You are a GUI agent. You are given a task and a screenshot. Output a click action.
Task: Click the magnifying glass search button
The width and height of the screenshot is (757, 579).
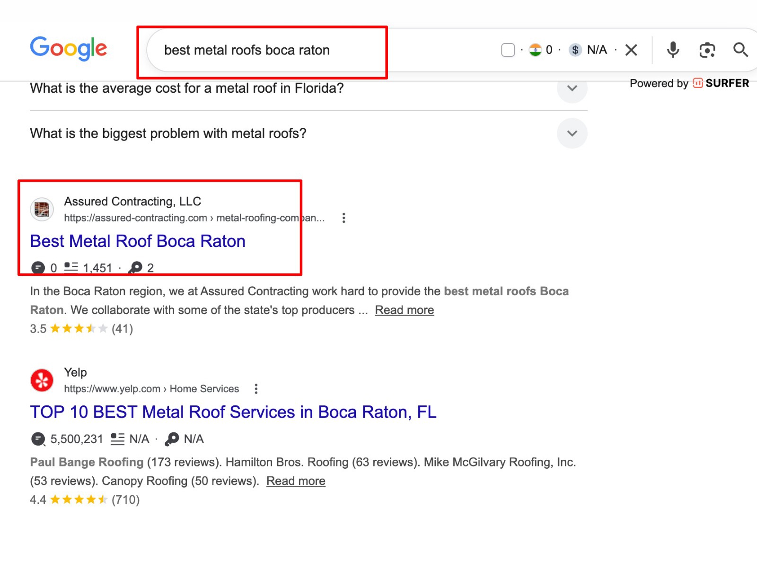(x=740, y=50)
